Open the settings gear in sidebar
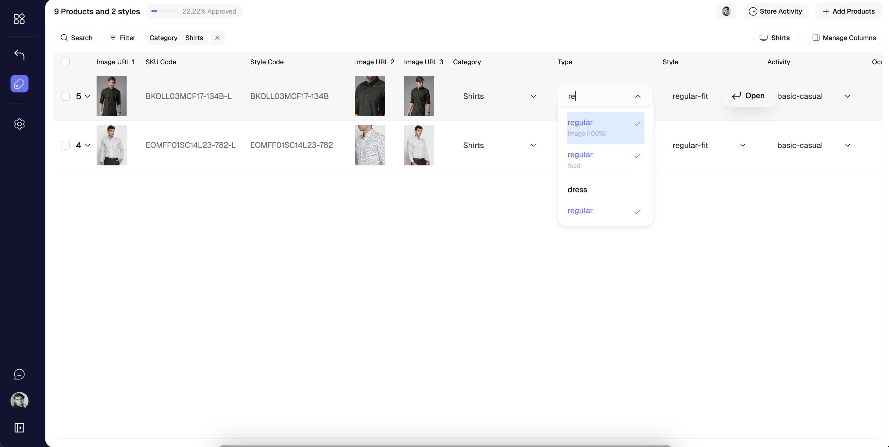This screenshot has height=447, width=889. click(19, 124)
